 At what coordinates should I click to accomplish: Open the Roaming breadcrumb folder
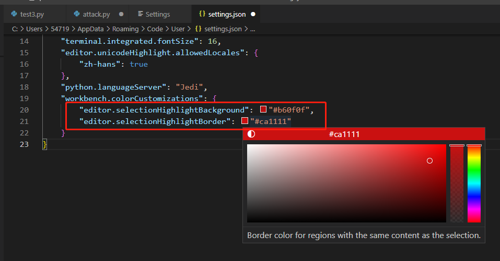pos(125,29)
